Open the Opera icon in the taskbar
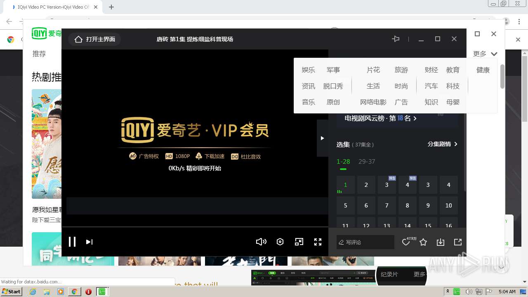 (88, 292)
